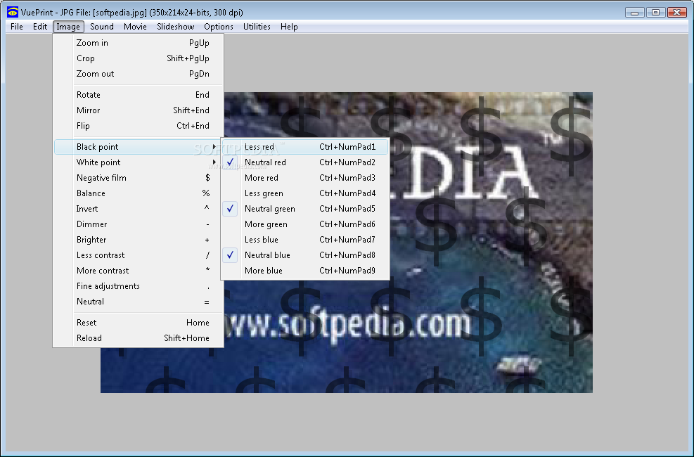694x457 pixels.
Task: Choose More red
Action: click(305, 178)
